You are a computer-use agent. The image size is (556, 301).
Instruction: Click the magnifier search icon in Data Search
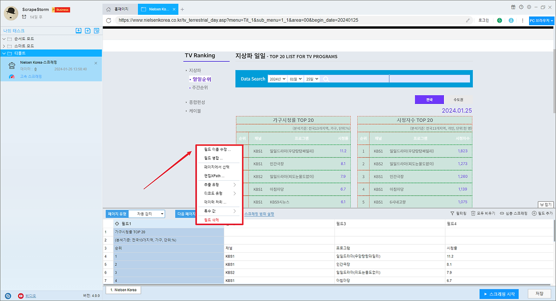click(326, 79)
